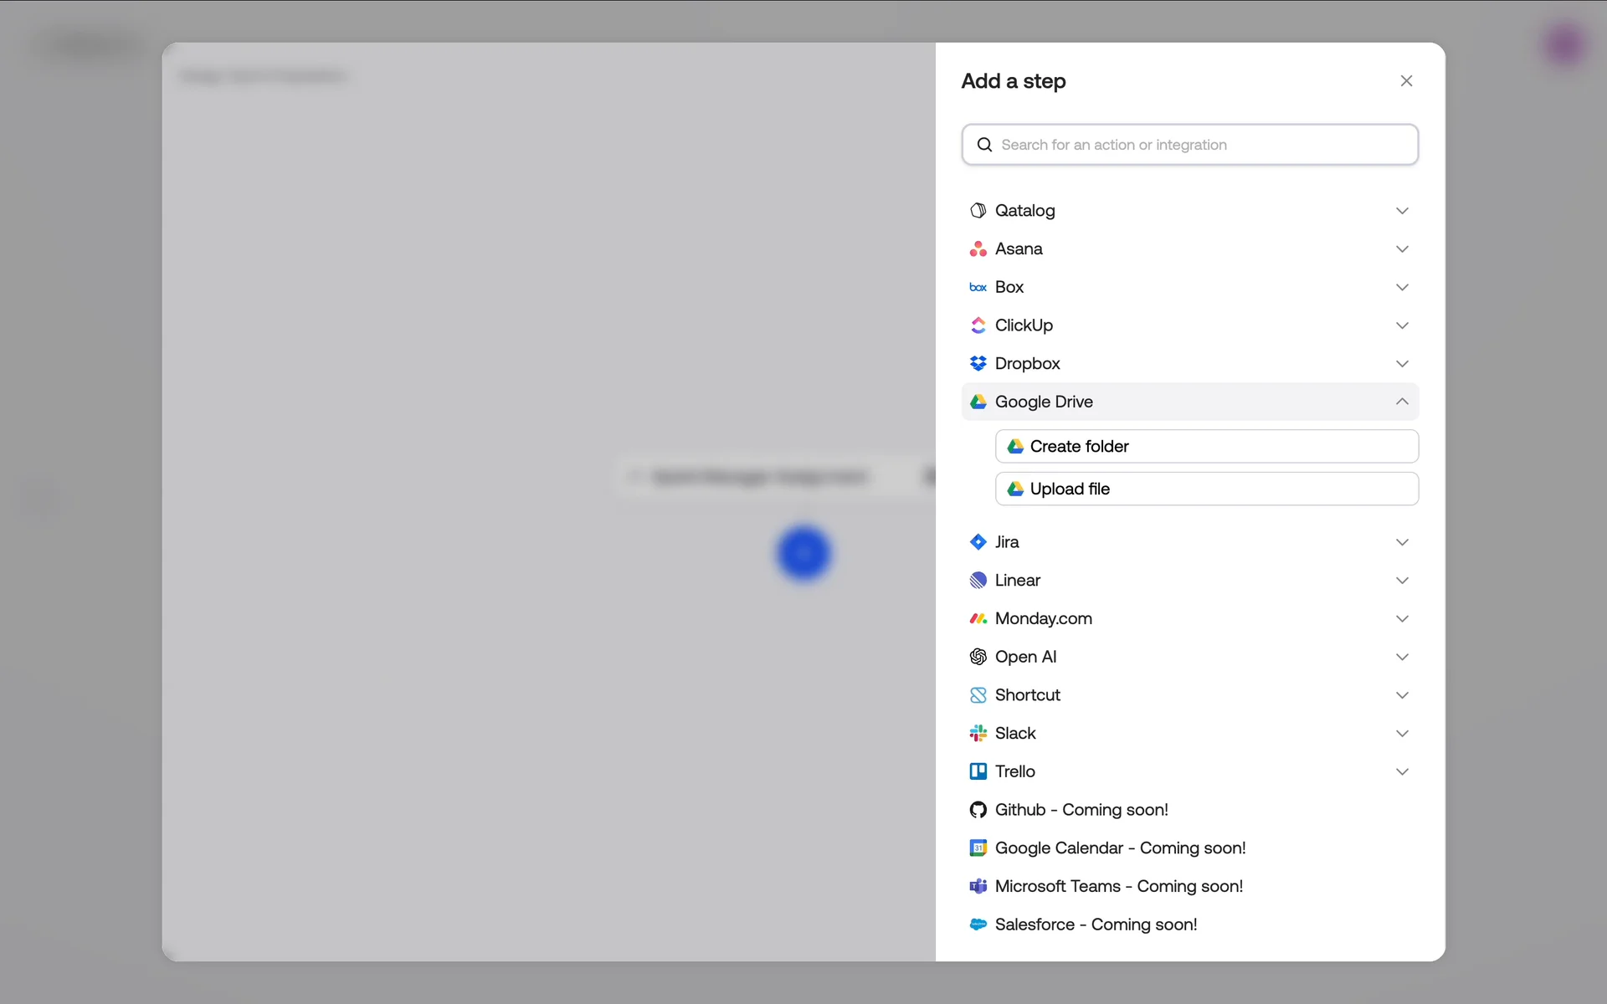Click the Asana logo icon
The width and height of the screenshot is (1607, 1004).
[978, 249]
